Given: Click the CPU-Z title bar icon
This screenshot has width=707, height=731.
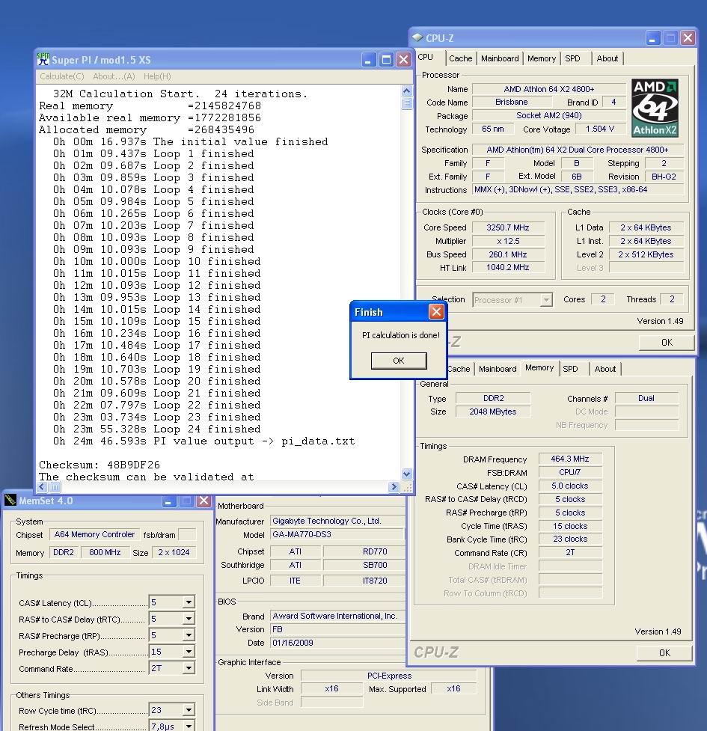Looking at the screenshot, I should pyautogui.click(x=417, y=37).
